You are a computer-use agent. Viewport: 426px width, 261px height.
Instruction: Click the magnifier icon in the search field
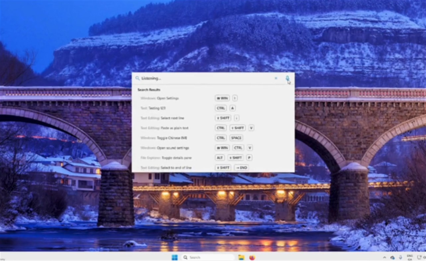[138, 78]
